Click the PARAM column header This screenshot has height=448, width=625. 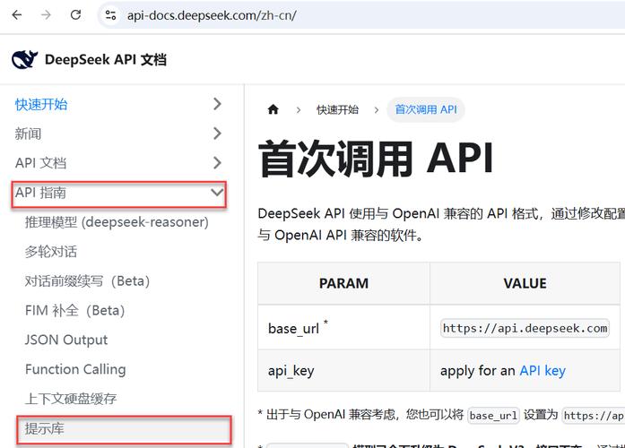point(343,283)
